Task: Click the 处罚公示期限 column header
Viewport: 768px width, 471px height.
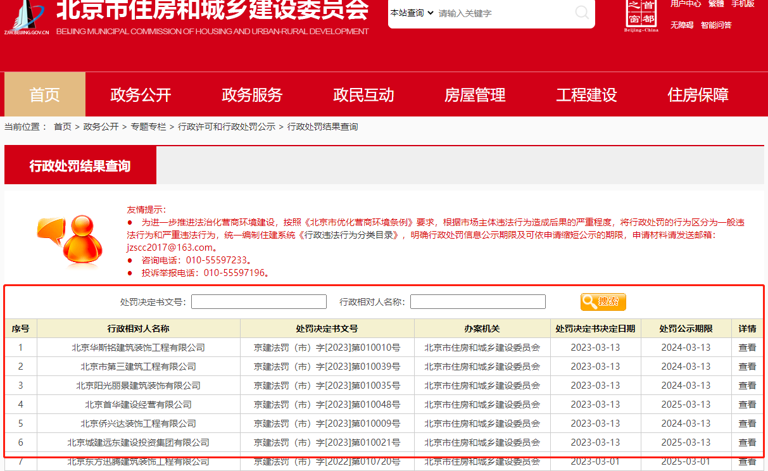Action: [x=686, y=329]
